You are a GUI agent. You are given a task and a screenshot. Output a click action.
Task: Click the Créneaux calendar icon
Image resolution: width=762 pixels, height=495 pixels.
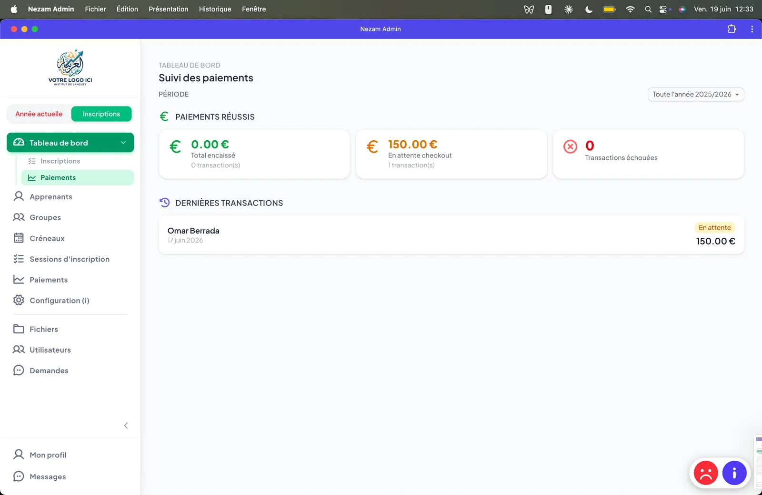[19, 238]
